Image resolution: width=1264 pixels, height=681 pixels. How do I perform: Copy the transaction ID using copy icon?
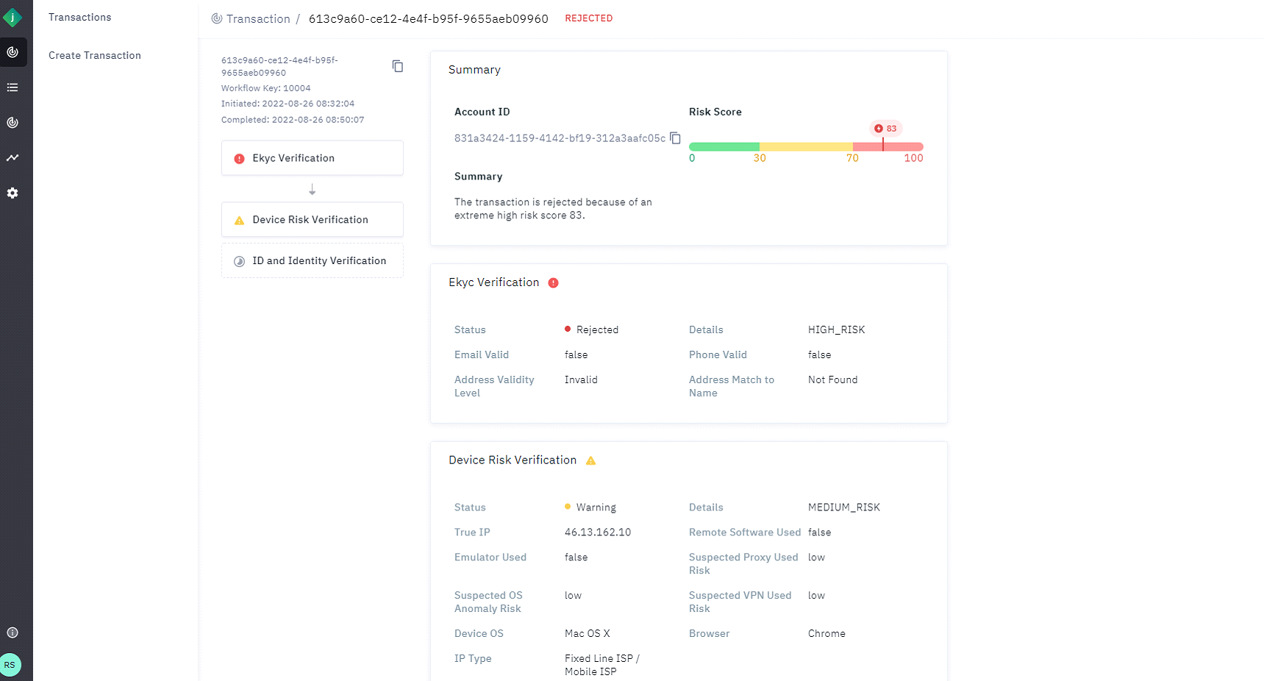click(x=398, y=66)
